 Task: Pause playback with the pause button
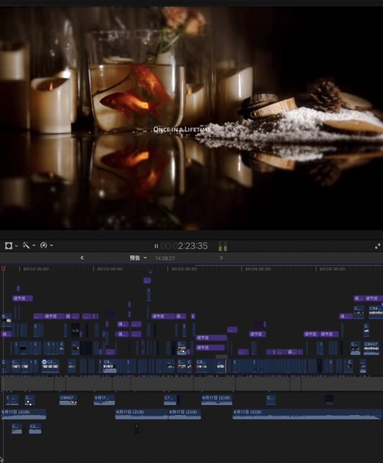[156, 246]
